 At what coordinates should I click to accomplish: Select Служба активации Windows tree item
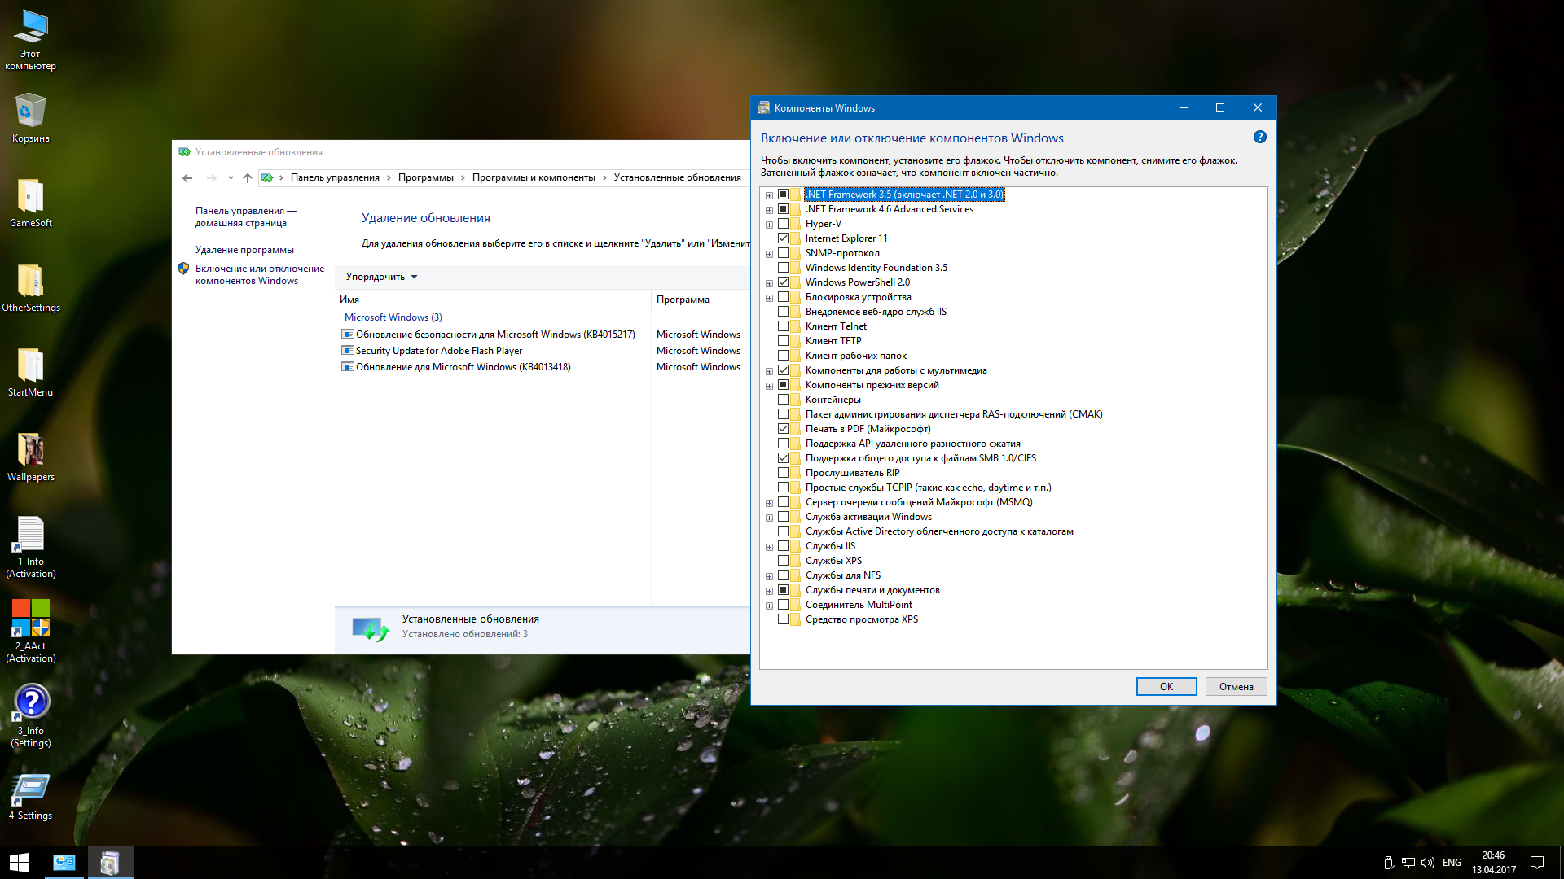pyautogui.click(x=868, y=517)
